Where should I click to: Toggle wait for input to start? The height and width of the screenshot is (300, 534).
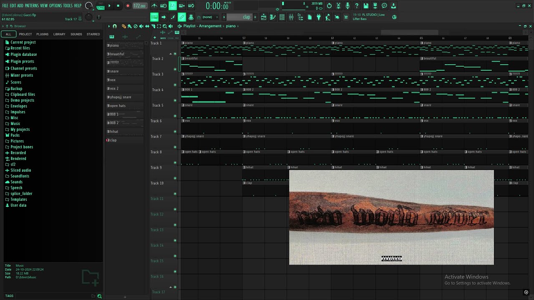pos(163,6)
